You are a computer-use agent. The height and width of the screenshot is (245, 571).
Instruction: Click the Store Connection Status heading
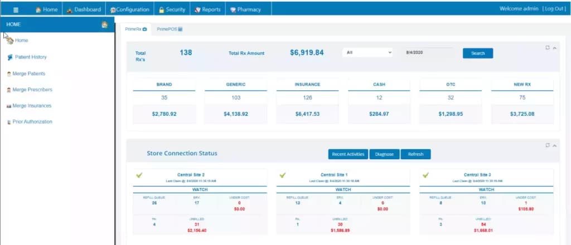[182, 153]
